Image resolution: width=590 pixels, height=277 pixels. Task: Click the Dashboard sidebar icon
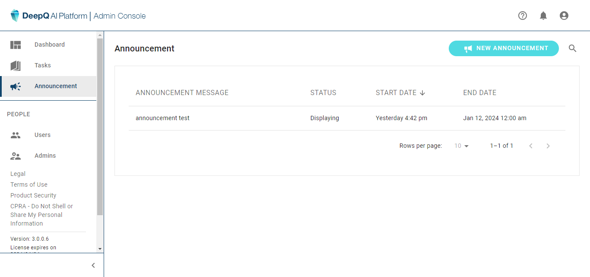tap(16, 45)
